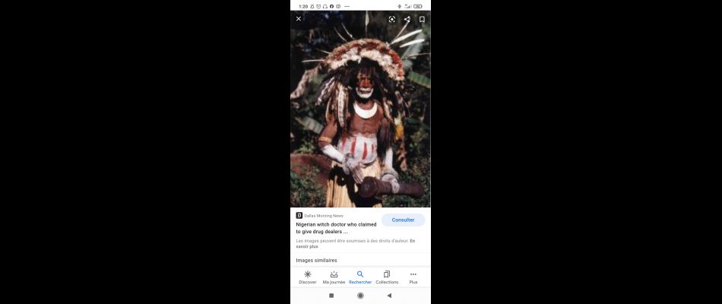Tap the Images similaires heading

point(316,260)
